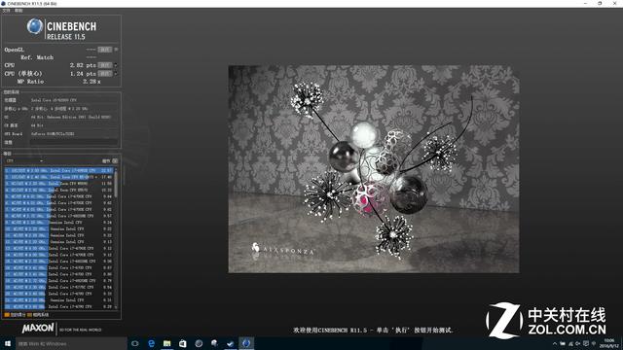Click the rendered AixSponza scene image
623x350 pixels.
tap(374, 169)
